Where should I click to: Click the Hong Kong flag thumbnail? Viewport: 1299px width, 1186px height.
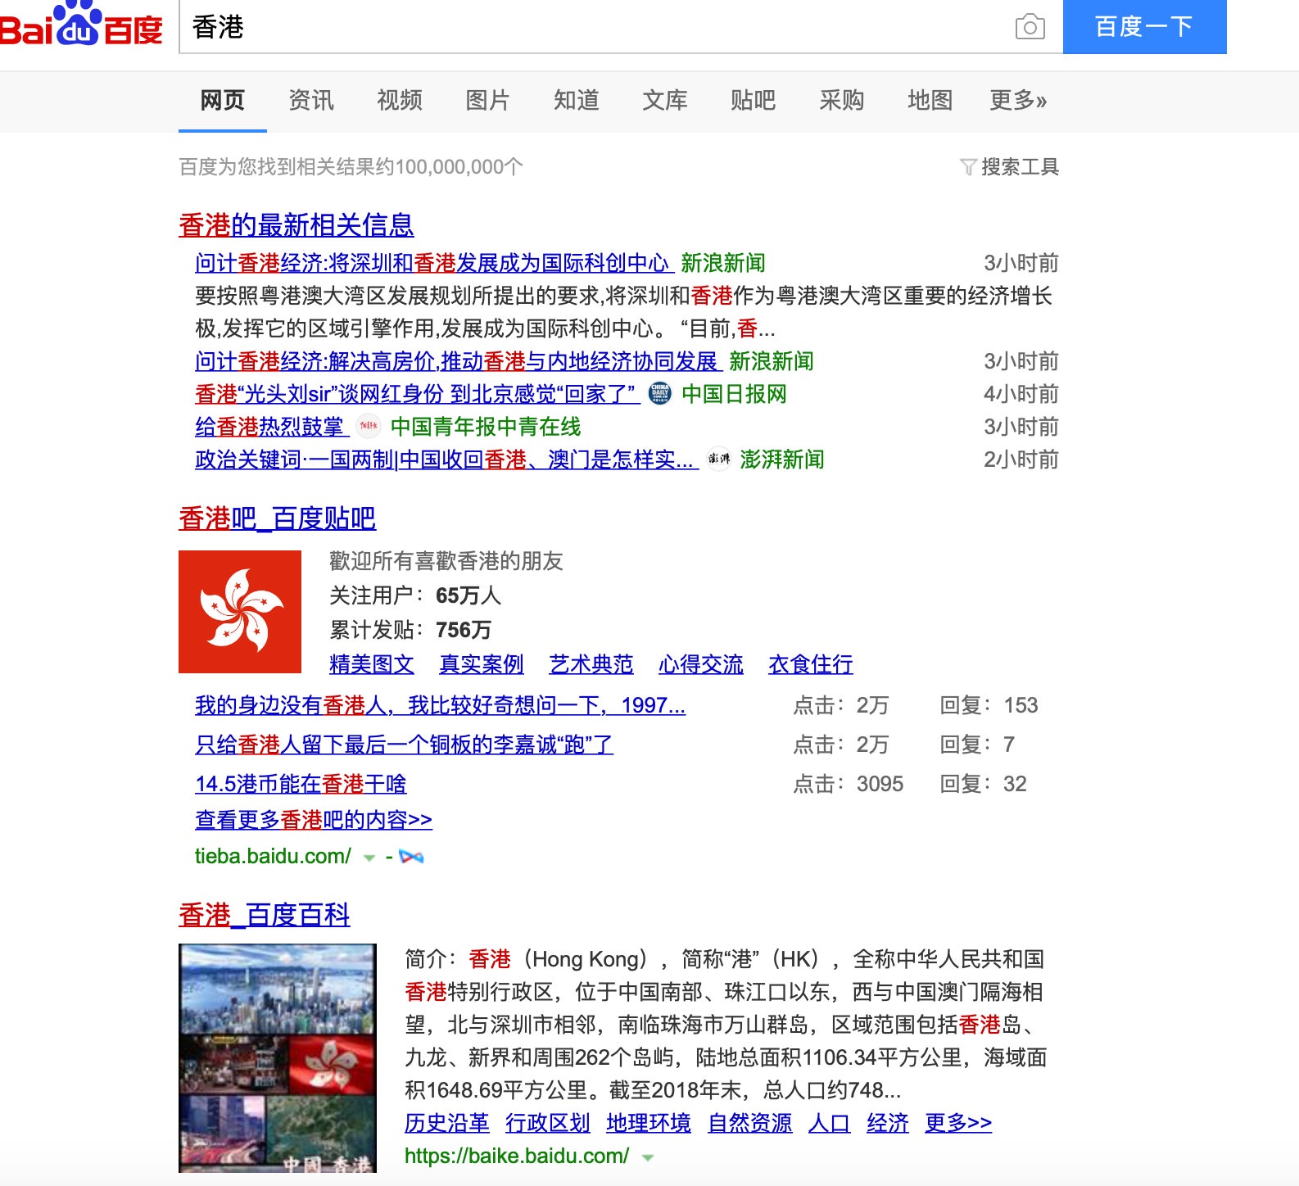click(x=240, y=612)
